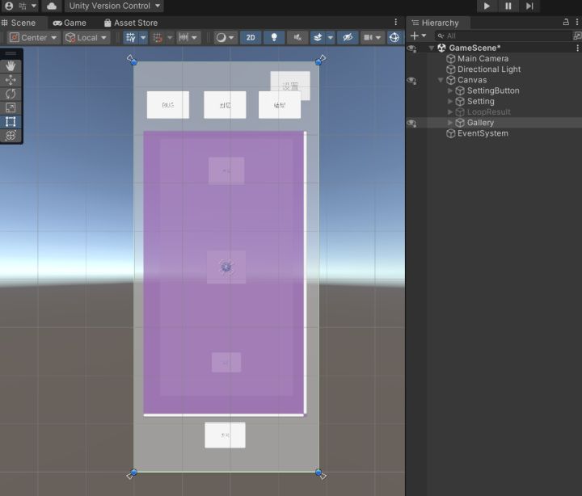Toggle 2D view mode
Screen dimensions: 582x496
click(251, 37)
